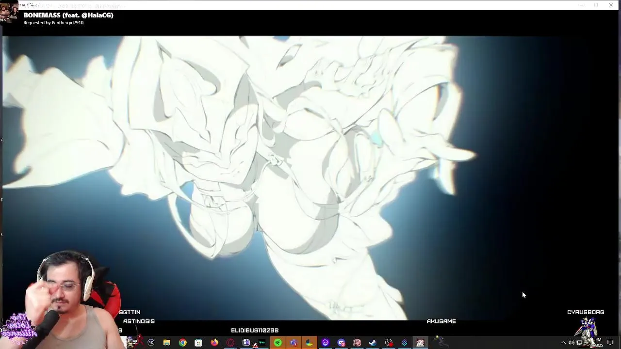
Task: Open the Windows notification center
Action: 610,343
